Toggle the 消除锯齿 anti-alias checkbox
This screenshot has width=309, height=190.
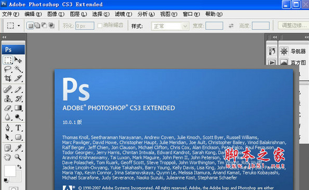pyautogui.click(x=100, y=26)
